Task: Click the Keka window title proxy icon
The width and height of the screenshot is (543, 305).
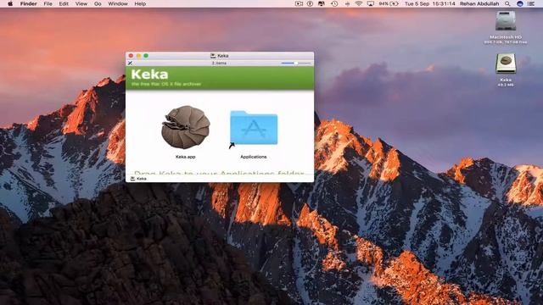Action: 213,56
